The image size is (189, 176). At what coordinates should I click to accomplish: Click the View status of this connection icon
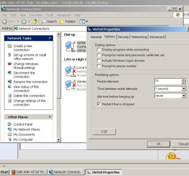pyautogui.click(x=10, y=87)
